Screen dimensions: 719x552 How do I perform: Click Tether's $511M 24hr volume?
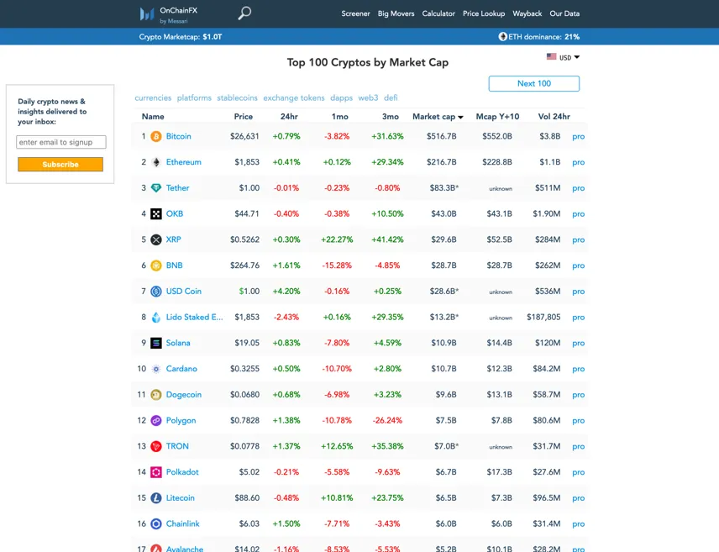pyautogui.click(x=548, y=187)
